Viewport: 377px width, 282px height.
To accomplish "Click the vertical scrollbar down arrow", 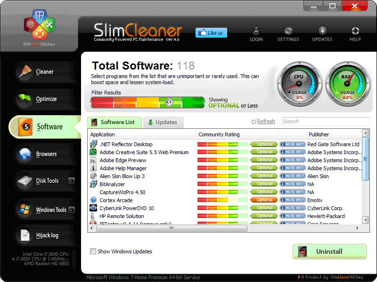I will pos(366,219).
